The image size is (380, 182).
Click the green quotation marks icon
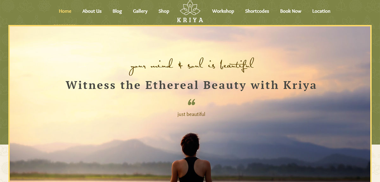[191, 102]
